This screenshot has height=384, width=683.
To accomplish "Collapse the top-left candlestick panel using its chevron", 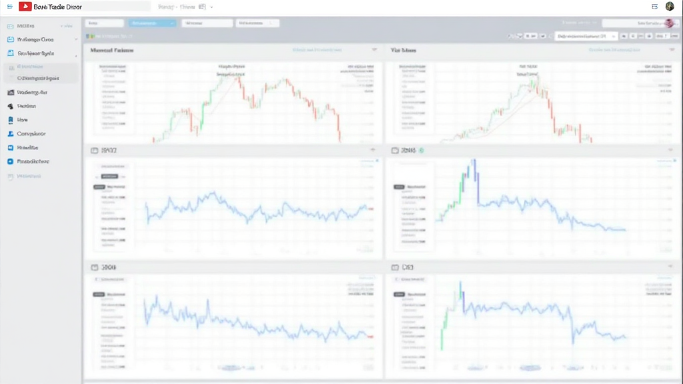I will tap(374, 50).
